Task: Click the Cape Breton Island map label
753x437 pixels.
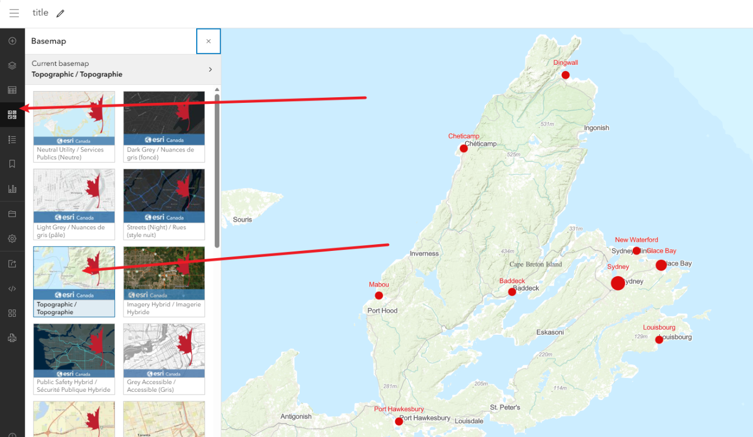Action: click(536, 264)
